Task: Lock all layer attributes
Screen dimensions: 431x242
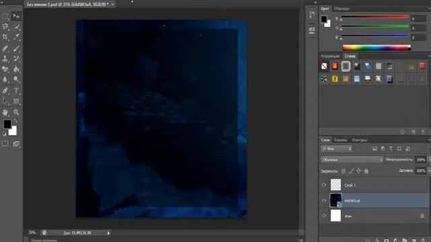Action: click(x=366, y=171)
